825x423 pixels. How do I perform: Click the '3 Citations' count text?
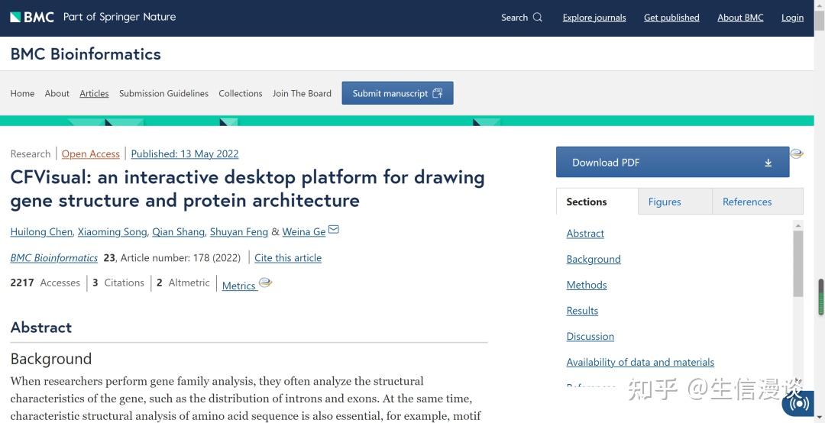(118, 283)
